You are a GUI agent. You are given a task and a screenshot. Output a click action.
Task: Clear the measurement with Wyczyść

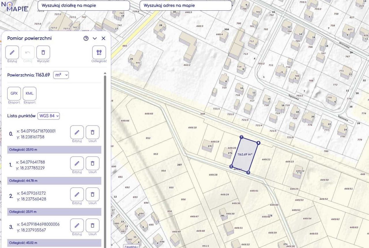click(x=43, y=52)
